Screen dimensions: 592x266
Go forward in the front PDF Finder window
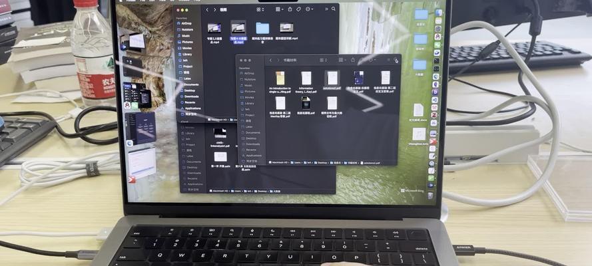pyautogui.click(x=278, y=61)
